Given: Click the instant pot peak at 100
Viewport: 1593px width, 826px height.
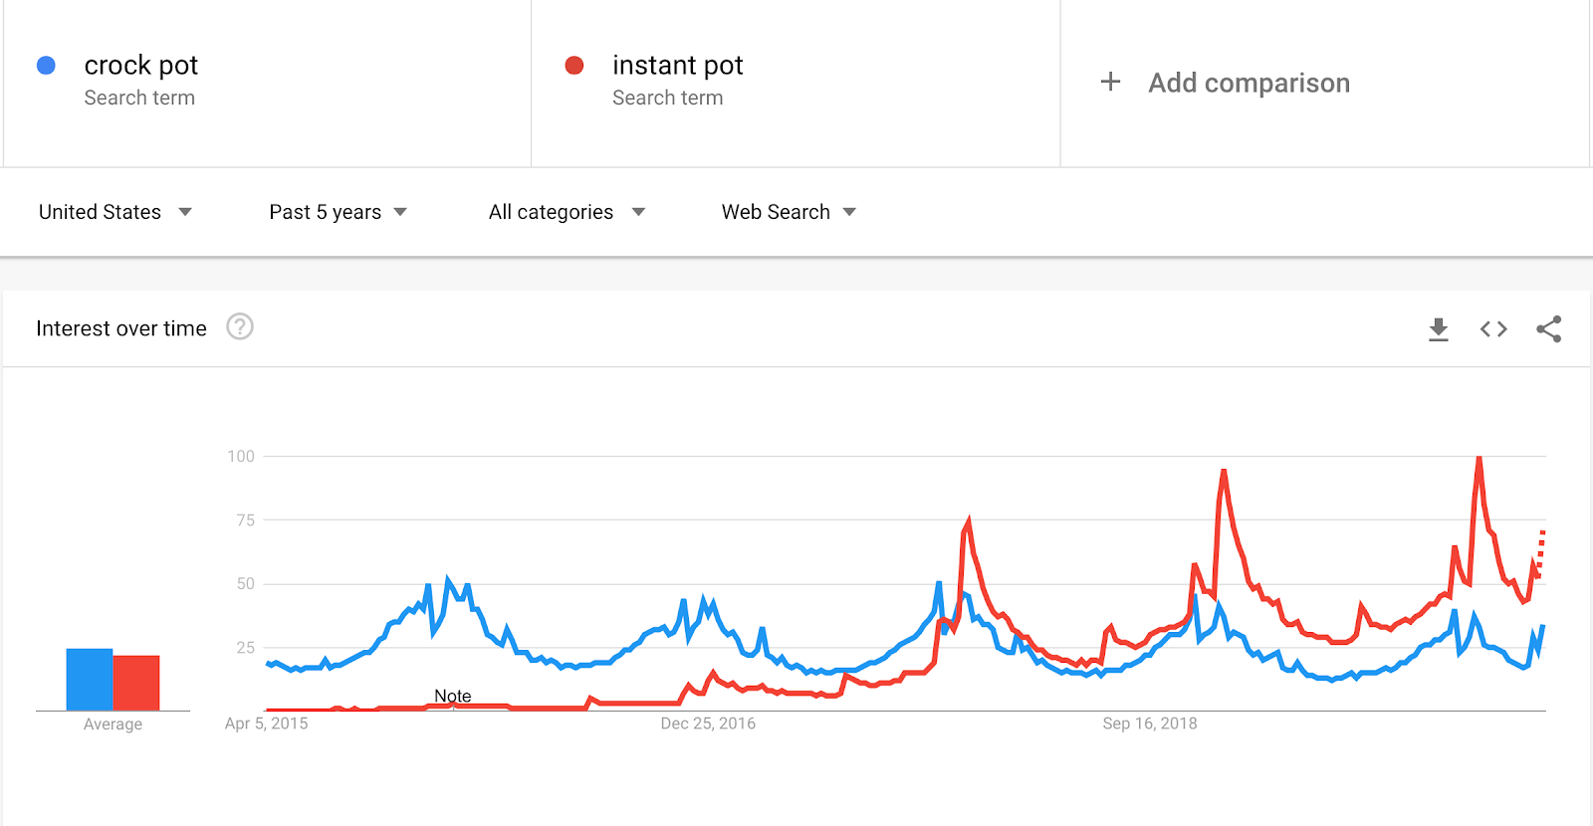Looking at the screenshot, I should [1479, 458].
